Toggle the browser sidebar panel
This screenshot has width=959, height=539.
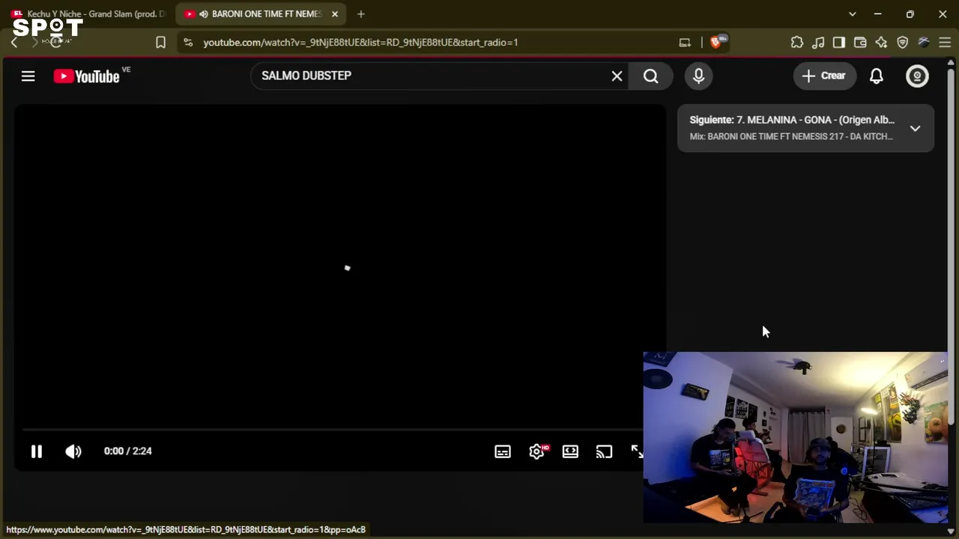point(839,43)
